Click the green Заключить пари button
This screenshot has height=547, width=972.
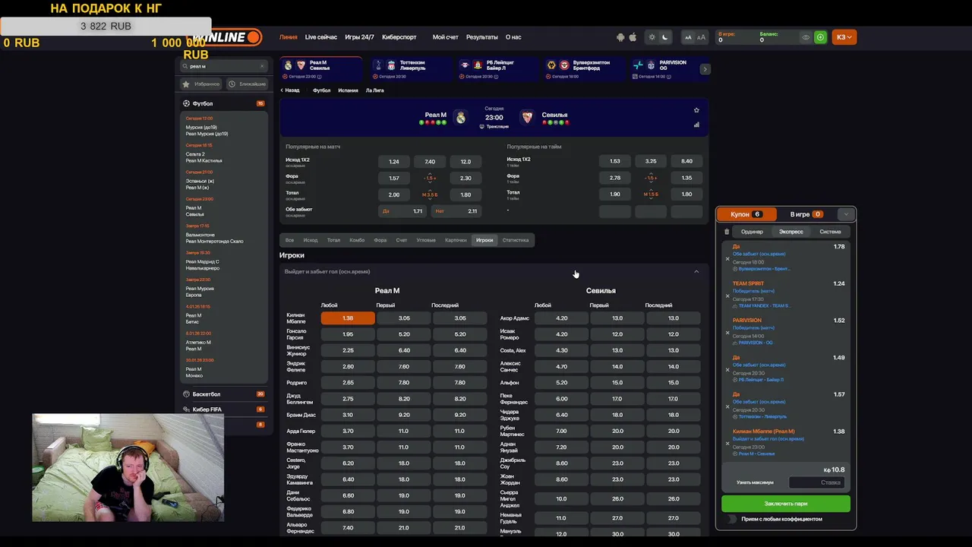[x=786, y=504]
